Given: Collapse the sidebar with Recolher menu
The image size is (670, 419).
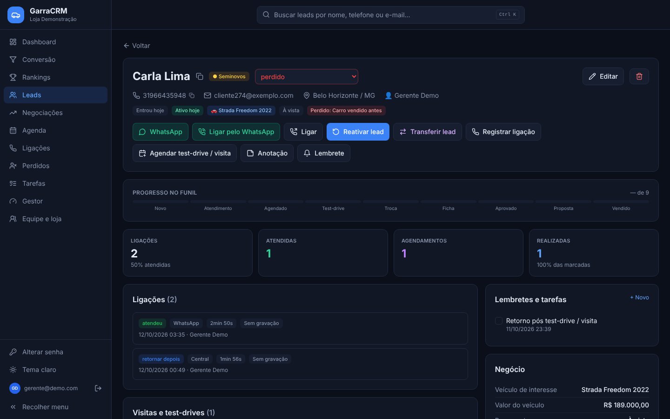Looking at the screenshot, I should 55,407.
